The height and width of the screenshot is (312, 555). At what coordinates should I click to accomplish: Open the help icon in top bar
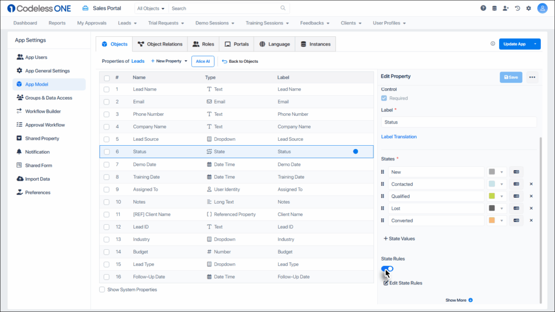[x=483, y=8]
